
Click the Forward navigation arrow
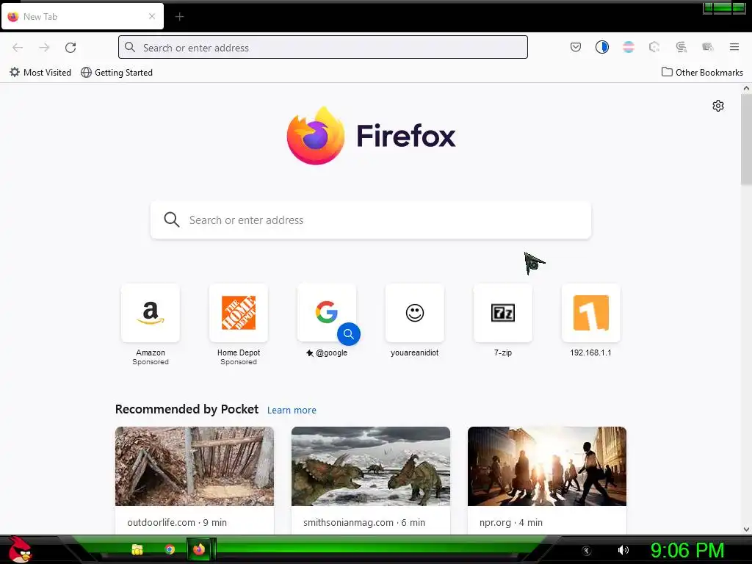(44, 48)
